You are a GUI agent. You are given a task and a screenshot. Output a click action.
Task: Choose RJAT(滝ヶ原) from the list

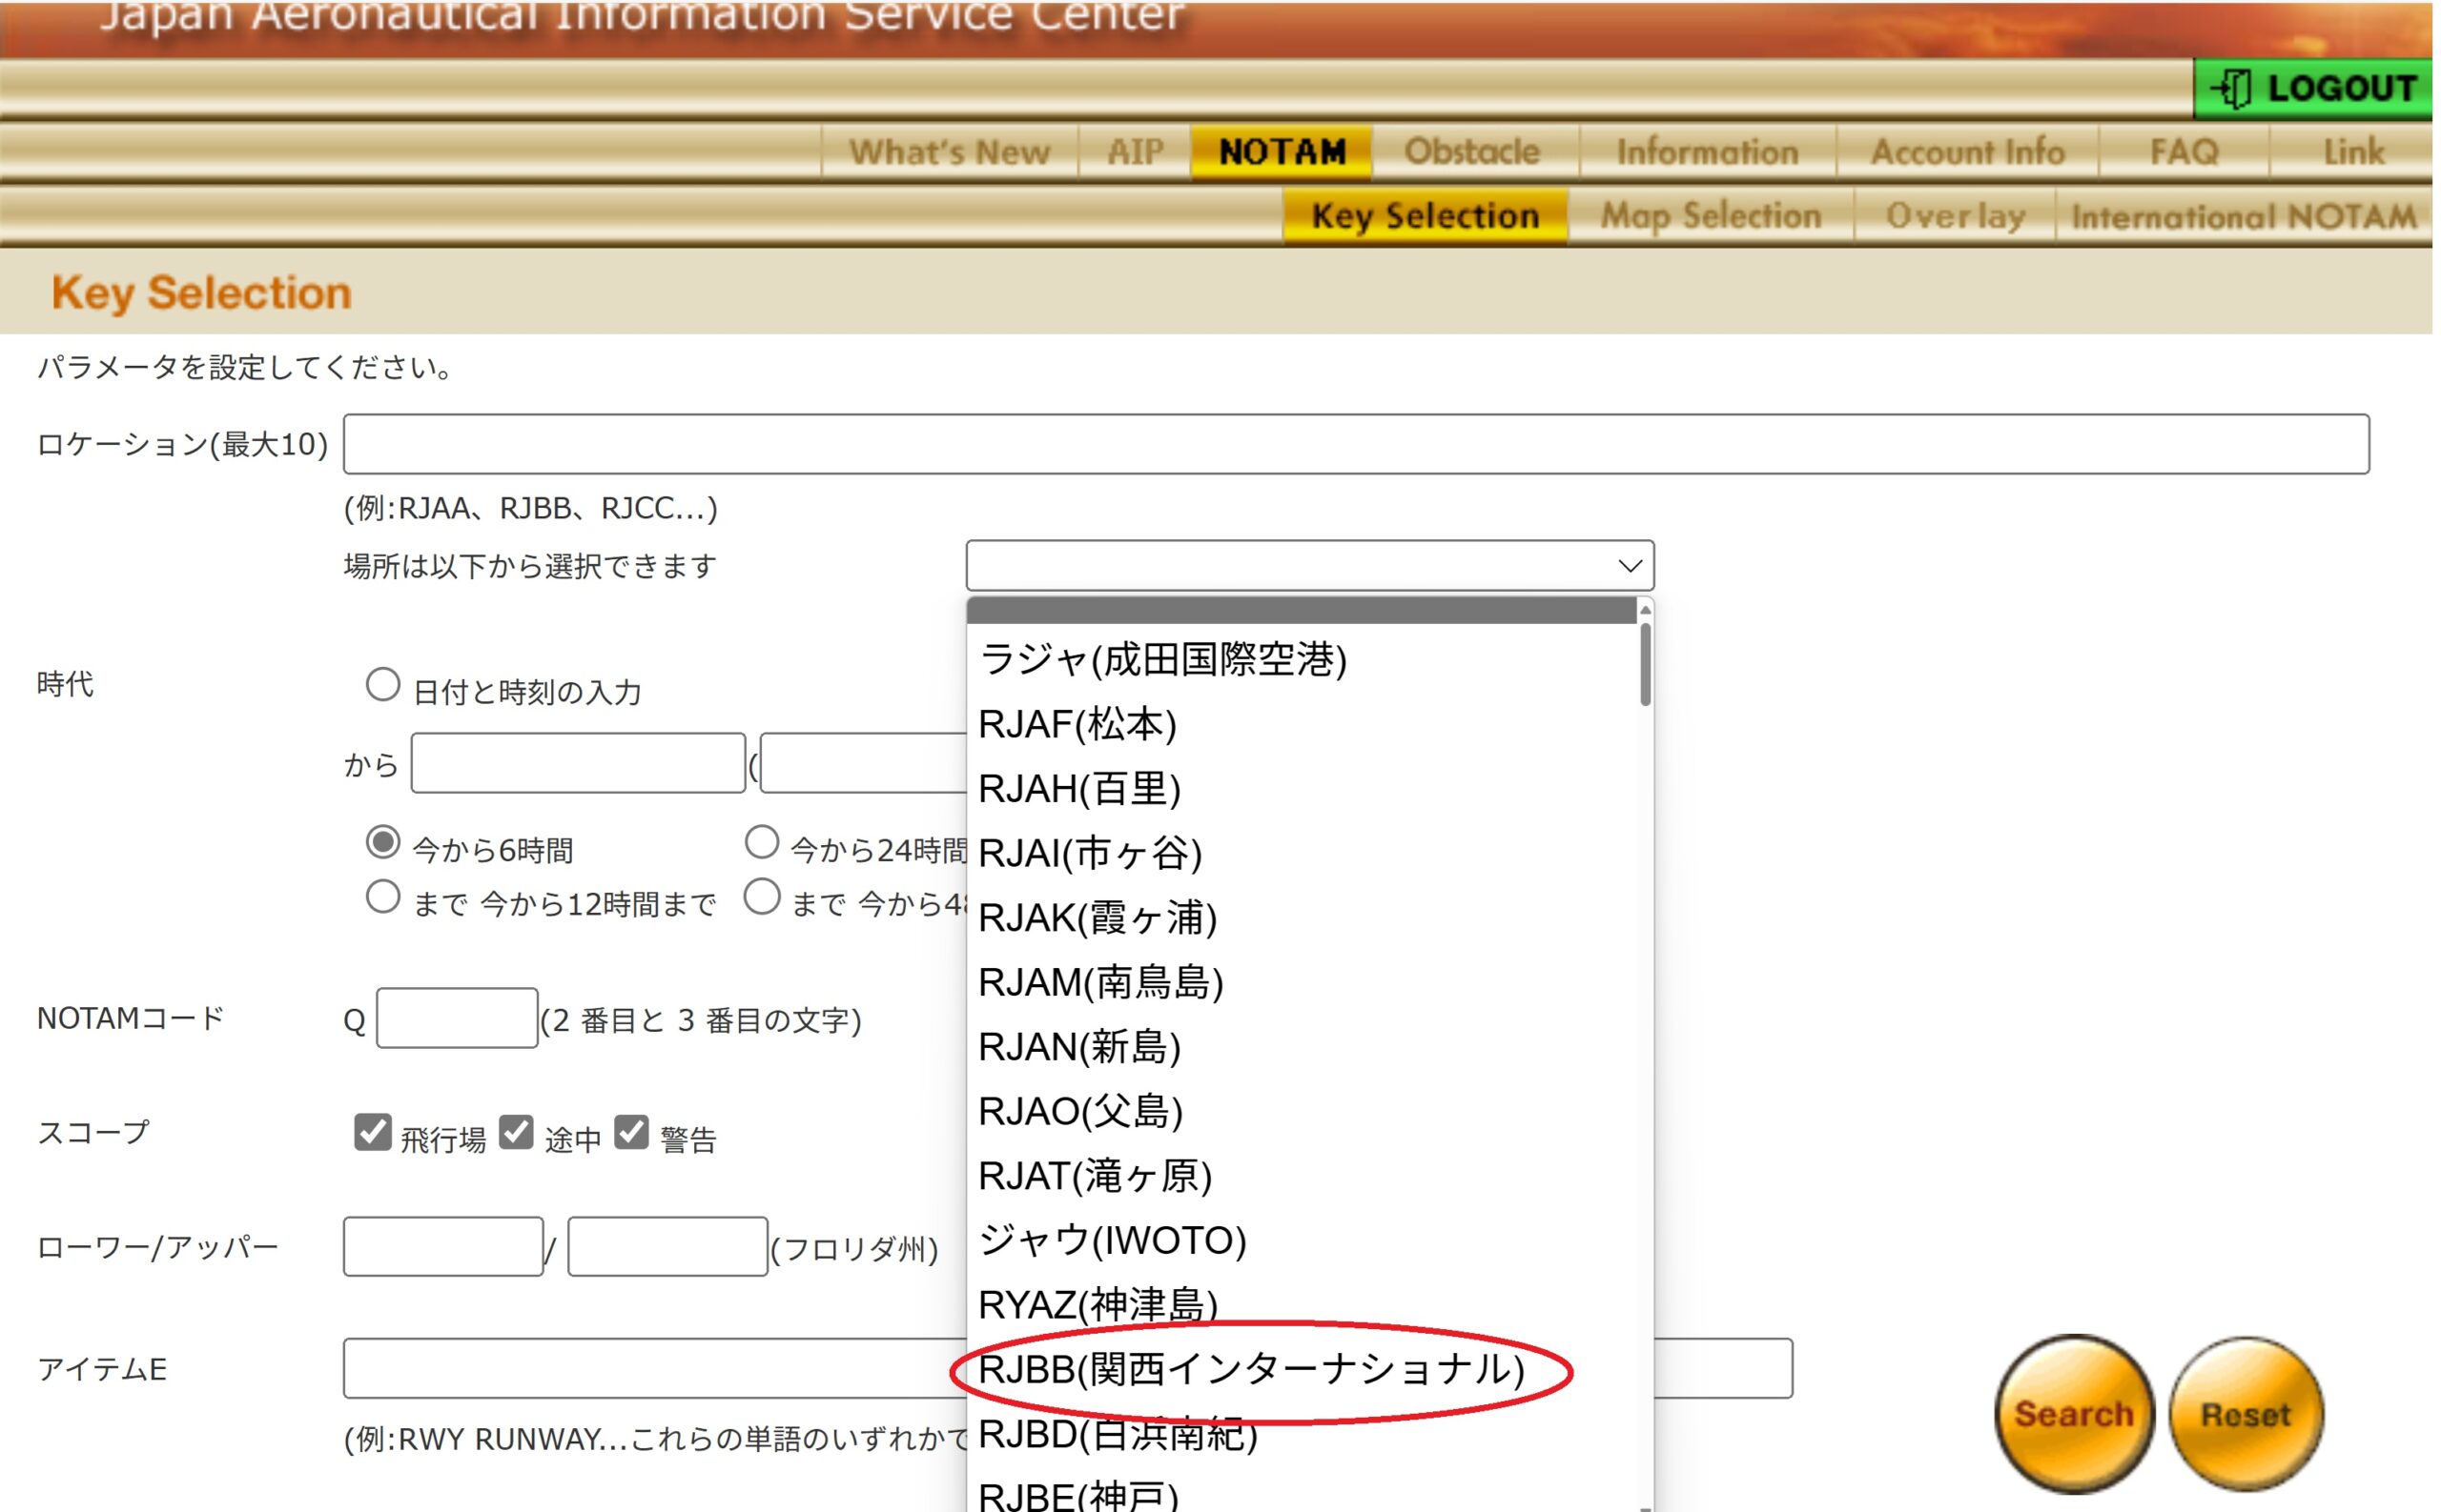(x=1301, y=1175)
